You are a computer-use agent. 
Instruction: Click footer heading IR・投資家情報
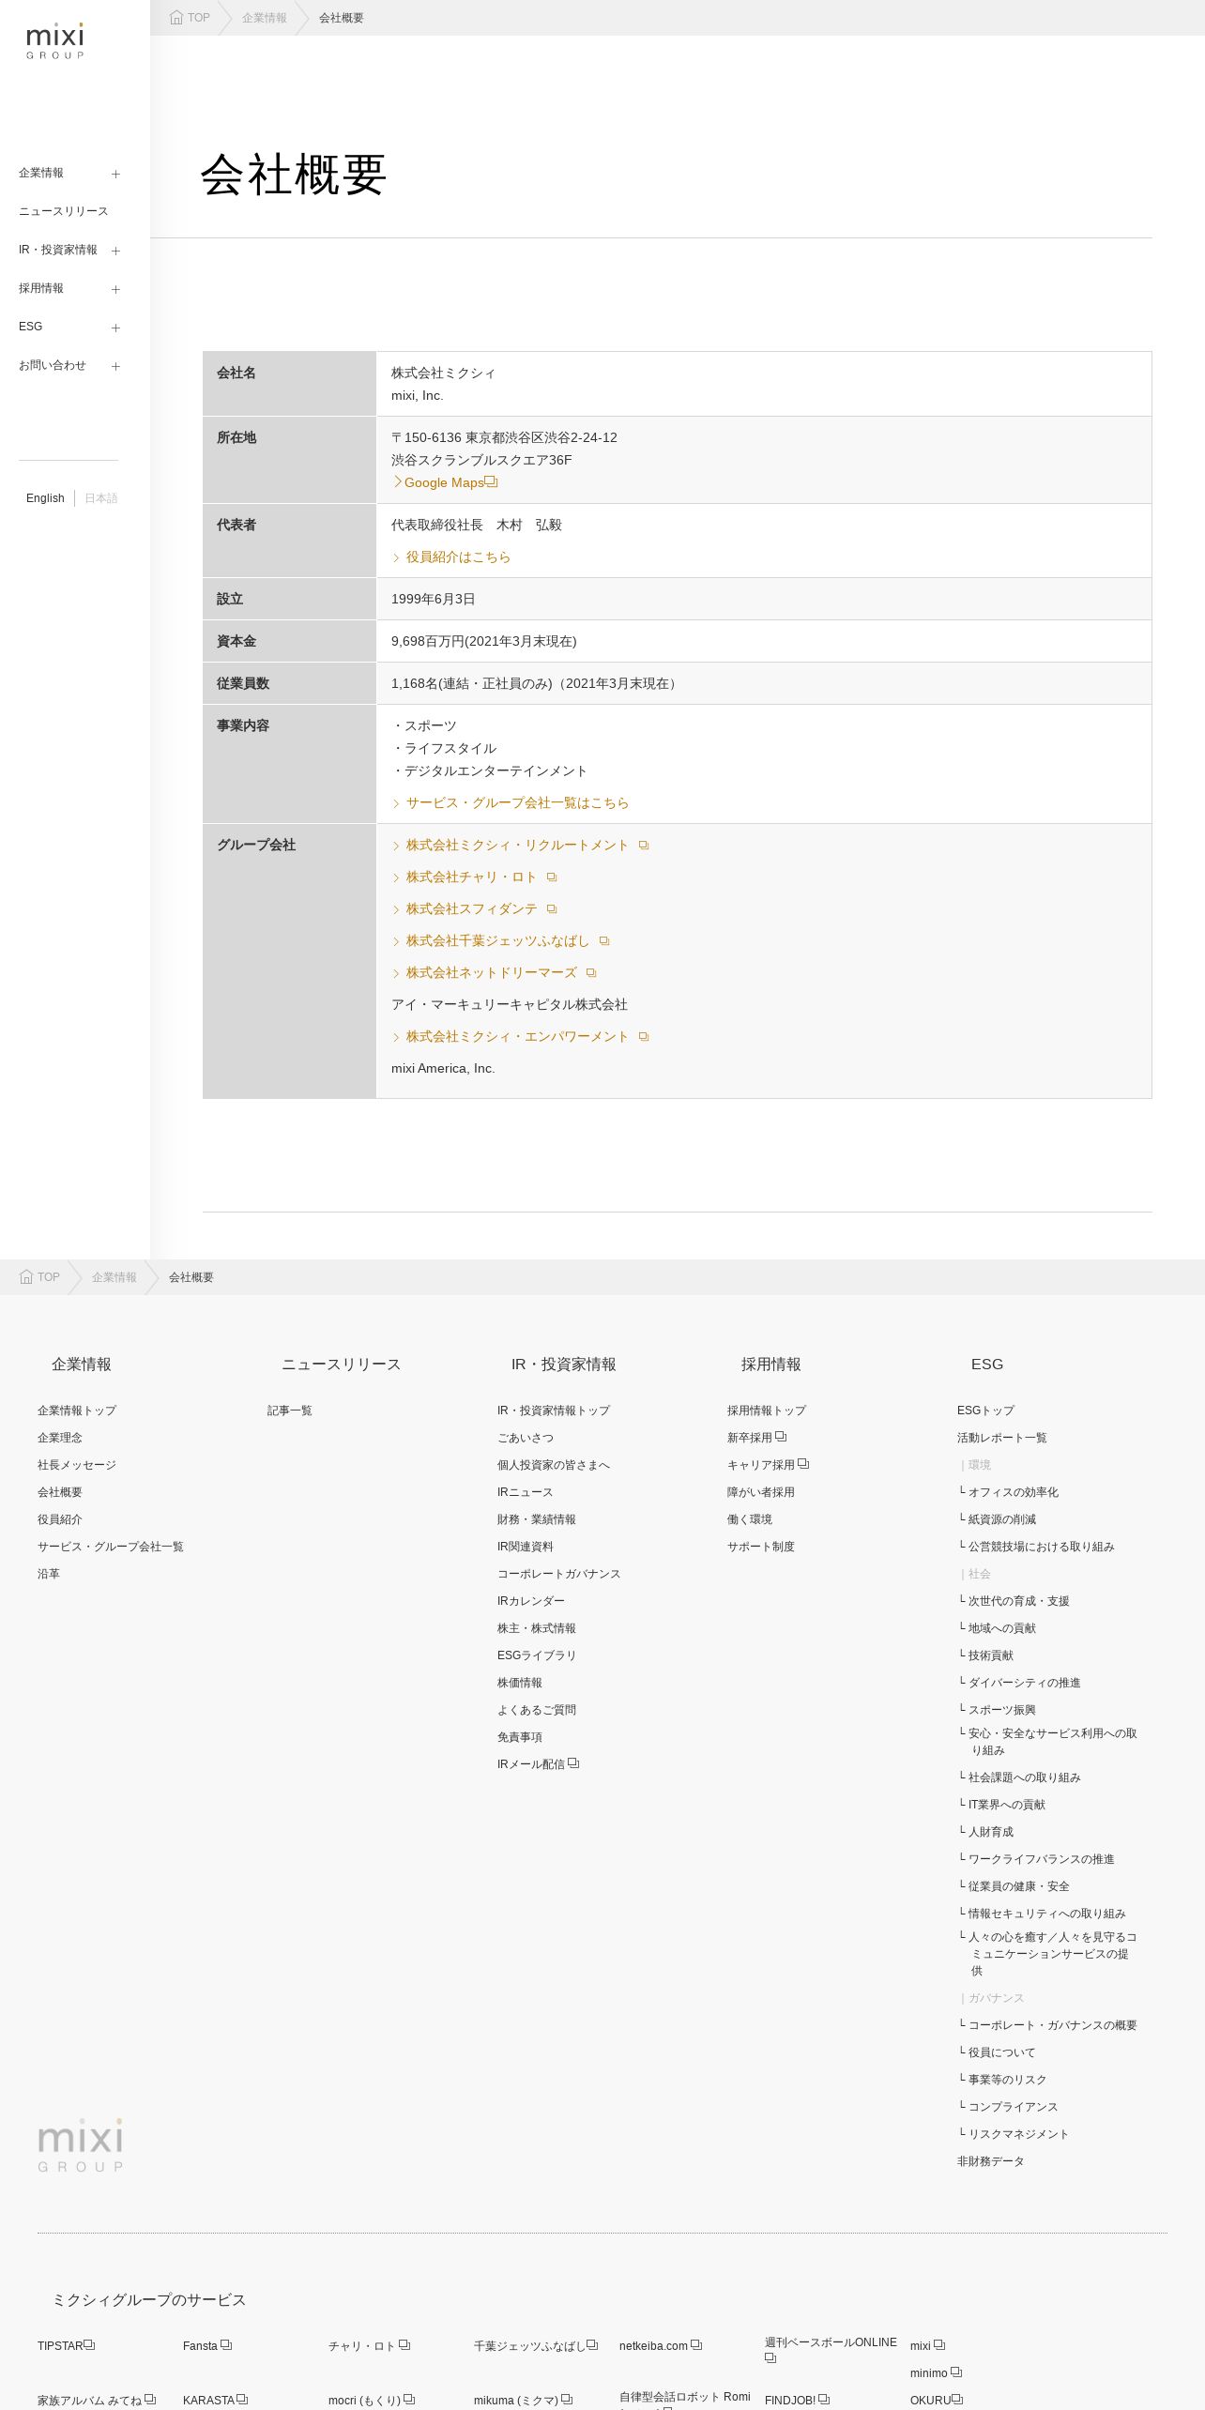pos(564,1365)
